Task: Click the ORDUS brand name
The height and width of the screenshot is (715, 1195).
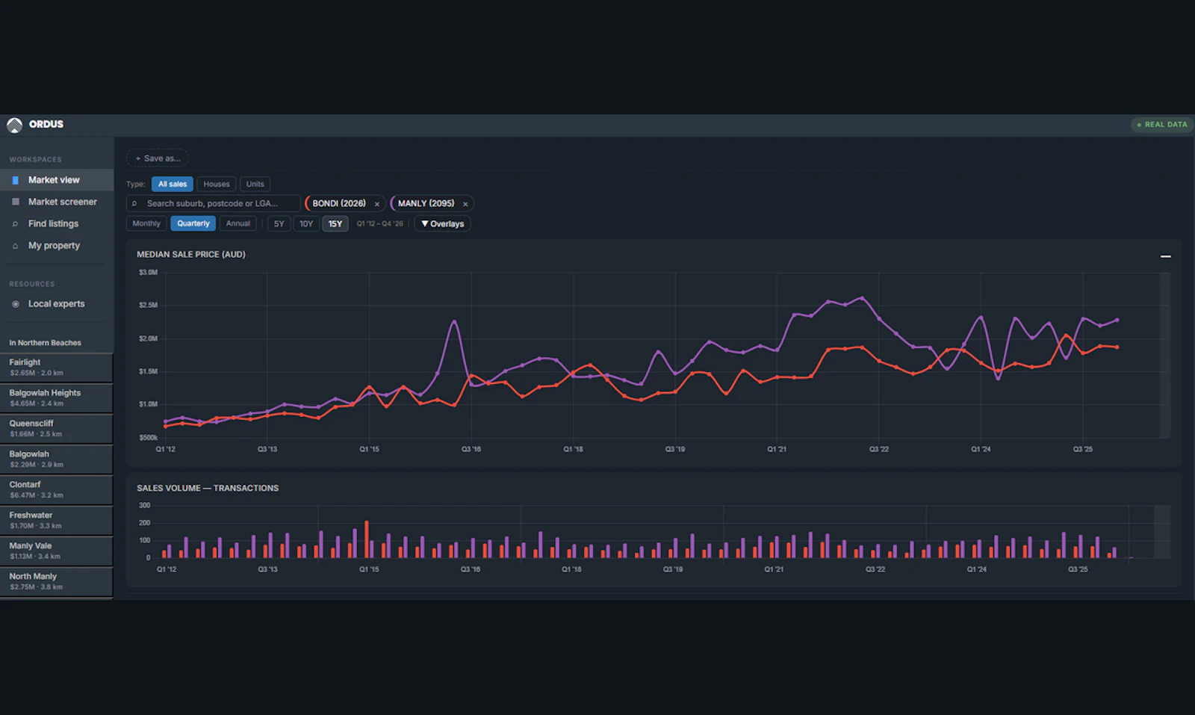Action: coord(46,125)
